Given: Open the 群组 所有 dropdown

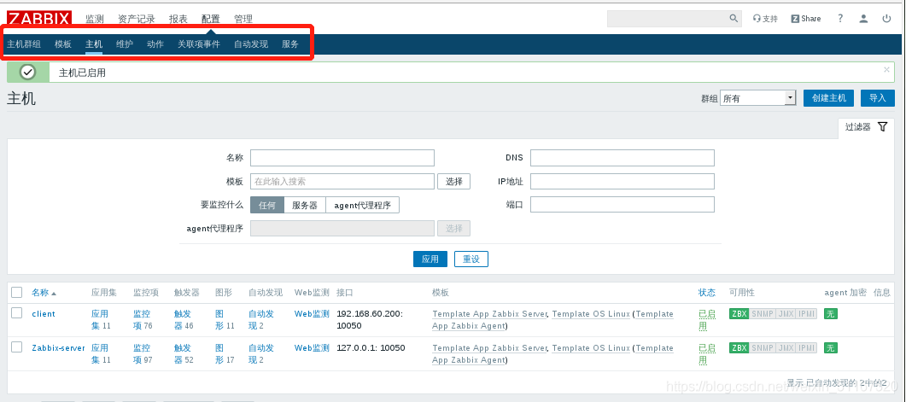Looking at the screenshot, I should pos(758,98).
